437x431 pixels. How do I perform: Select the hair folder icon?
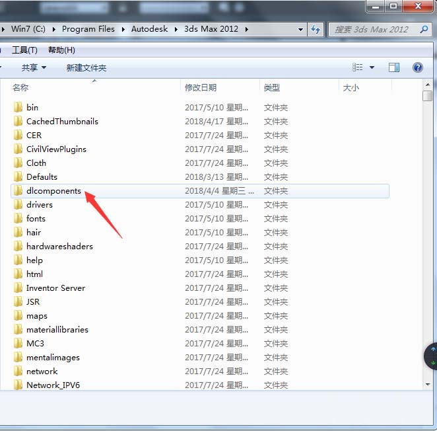point(18,232)
